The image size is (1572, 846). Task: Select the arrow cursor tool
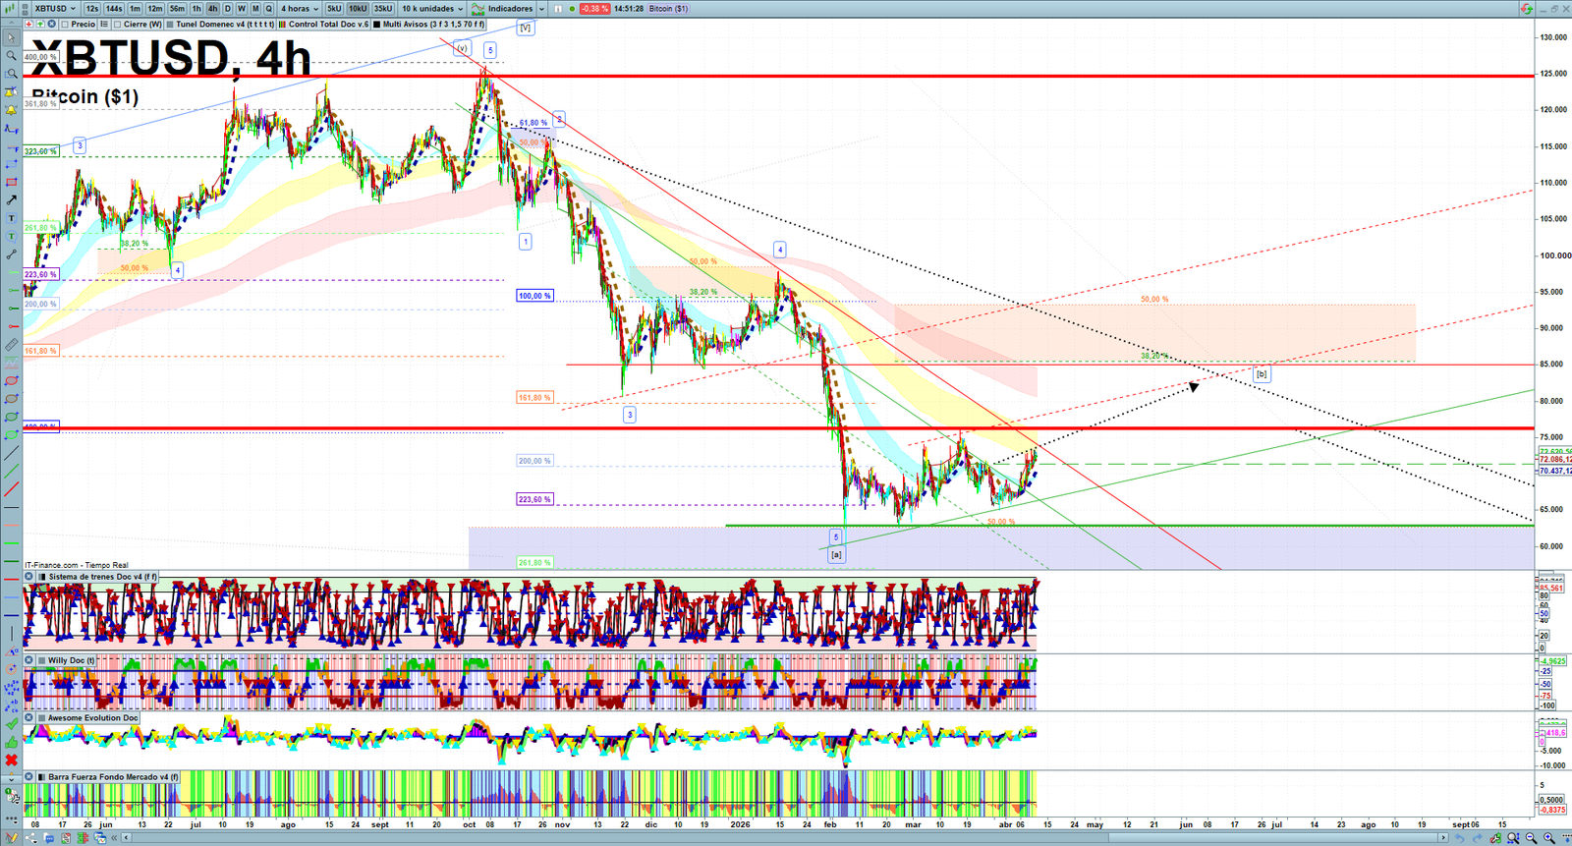click(11, 38)
